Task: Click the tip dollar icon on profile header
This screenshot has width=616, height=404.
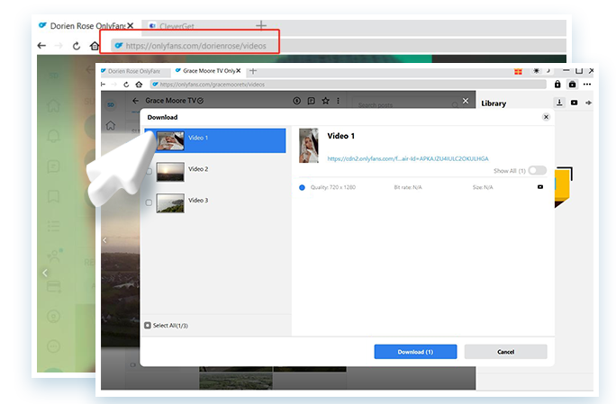Action: (x=296, y=101)
